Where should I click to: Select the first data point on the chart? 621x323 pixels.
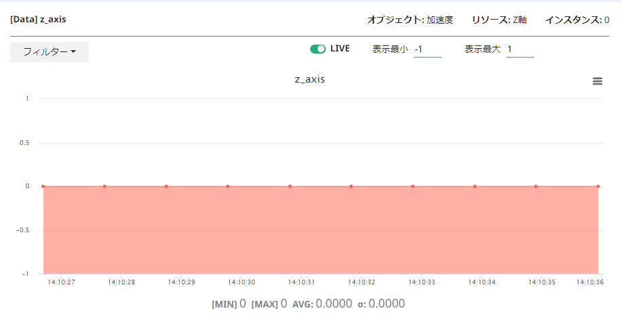click(43, 186)
